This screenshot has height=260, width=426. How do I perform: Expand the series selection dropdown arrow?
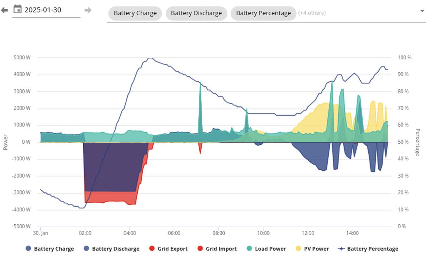pyautogui.click(x=422, y=11)
